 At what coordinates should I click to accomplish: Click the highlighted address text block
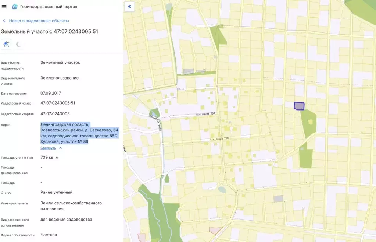64,133
